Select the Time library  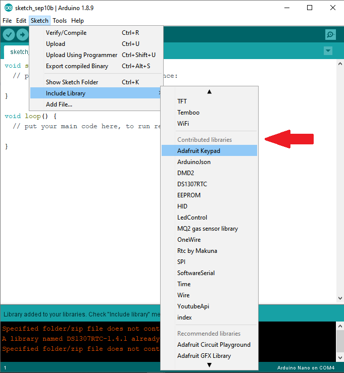click(x=209, y=284)
